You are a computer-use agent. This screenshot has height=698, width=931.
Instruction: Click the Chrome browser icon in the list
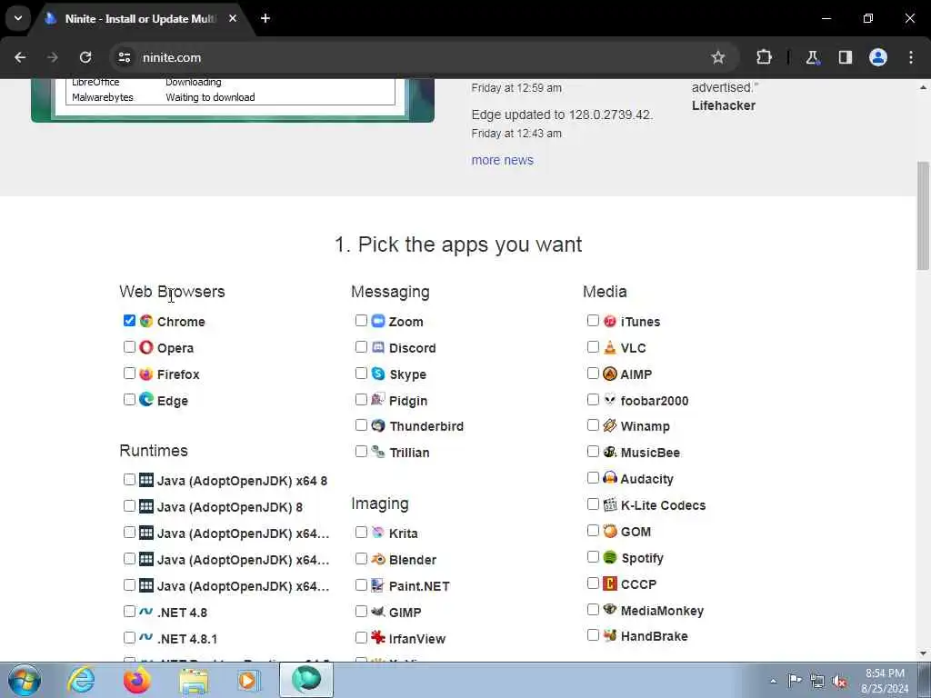[146, 321]
